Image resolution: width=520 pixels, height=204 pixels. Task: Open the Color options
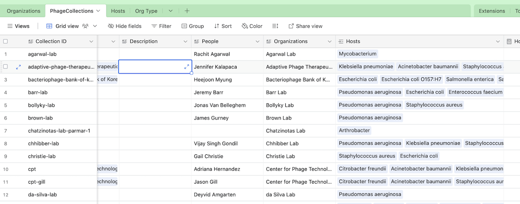point(252,26)
